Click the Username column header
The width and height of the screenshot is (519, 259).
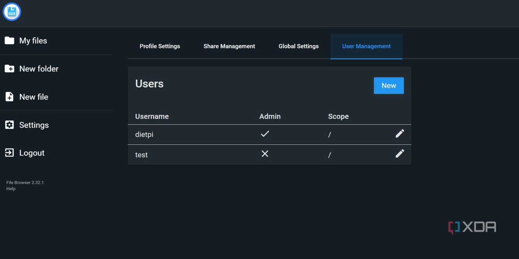pos(152,117)
